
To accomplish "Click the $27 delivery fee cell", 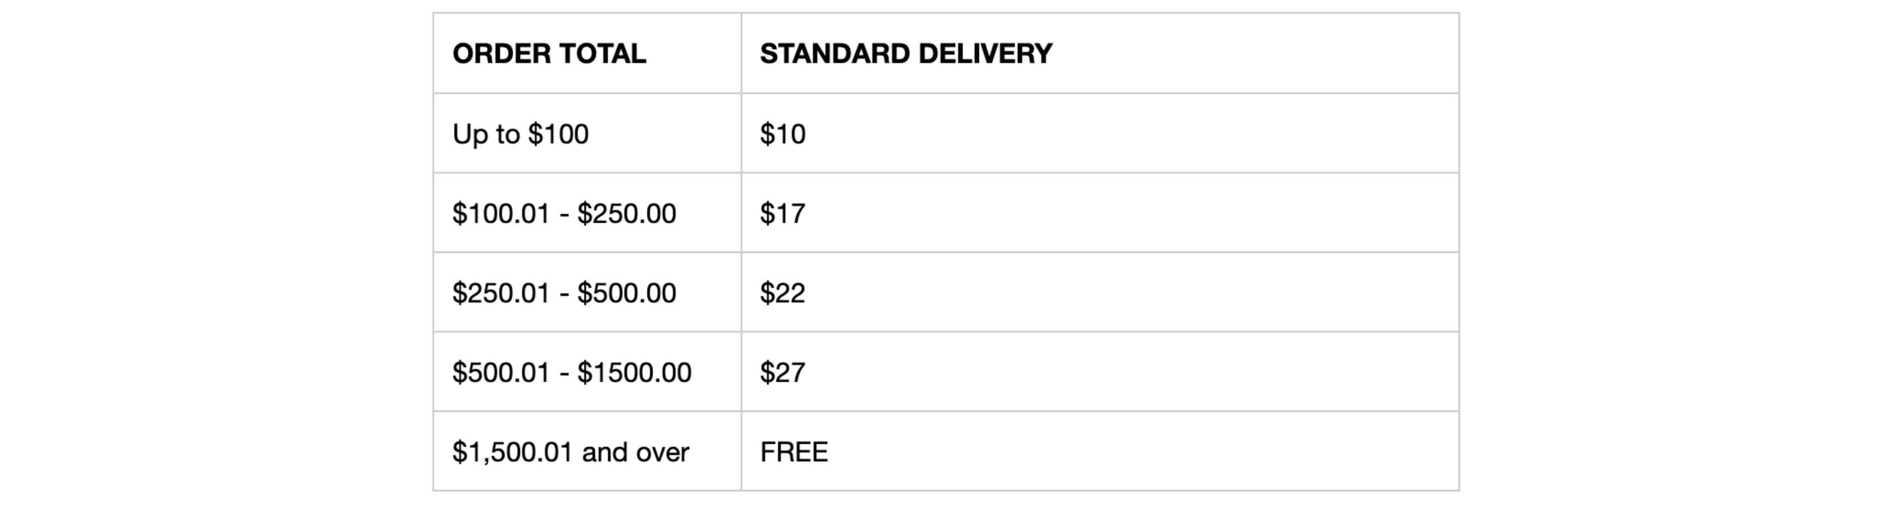I will click(782, 373).
